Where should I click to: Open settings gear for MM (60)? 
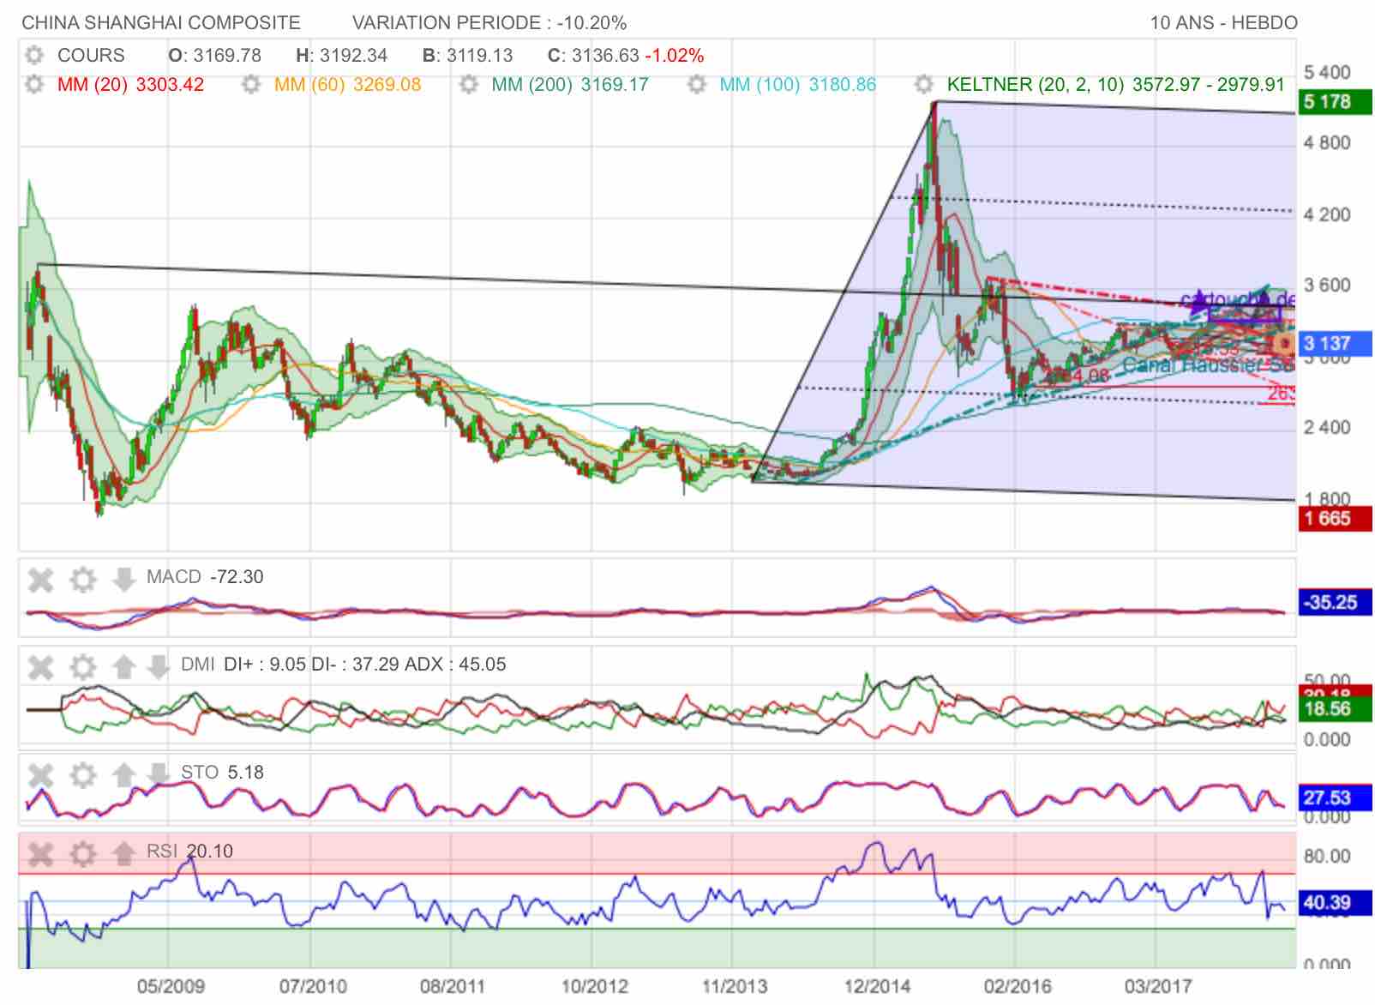pos(251,85)
